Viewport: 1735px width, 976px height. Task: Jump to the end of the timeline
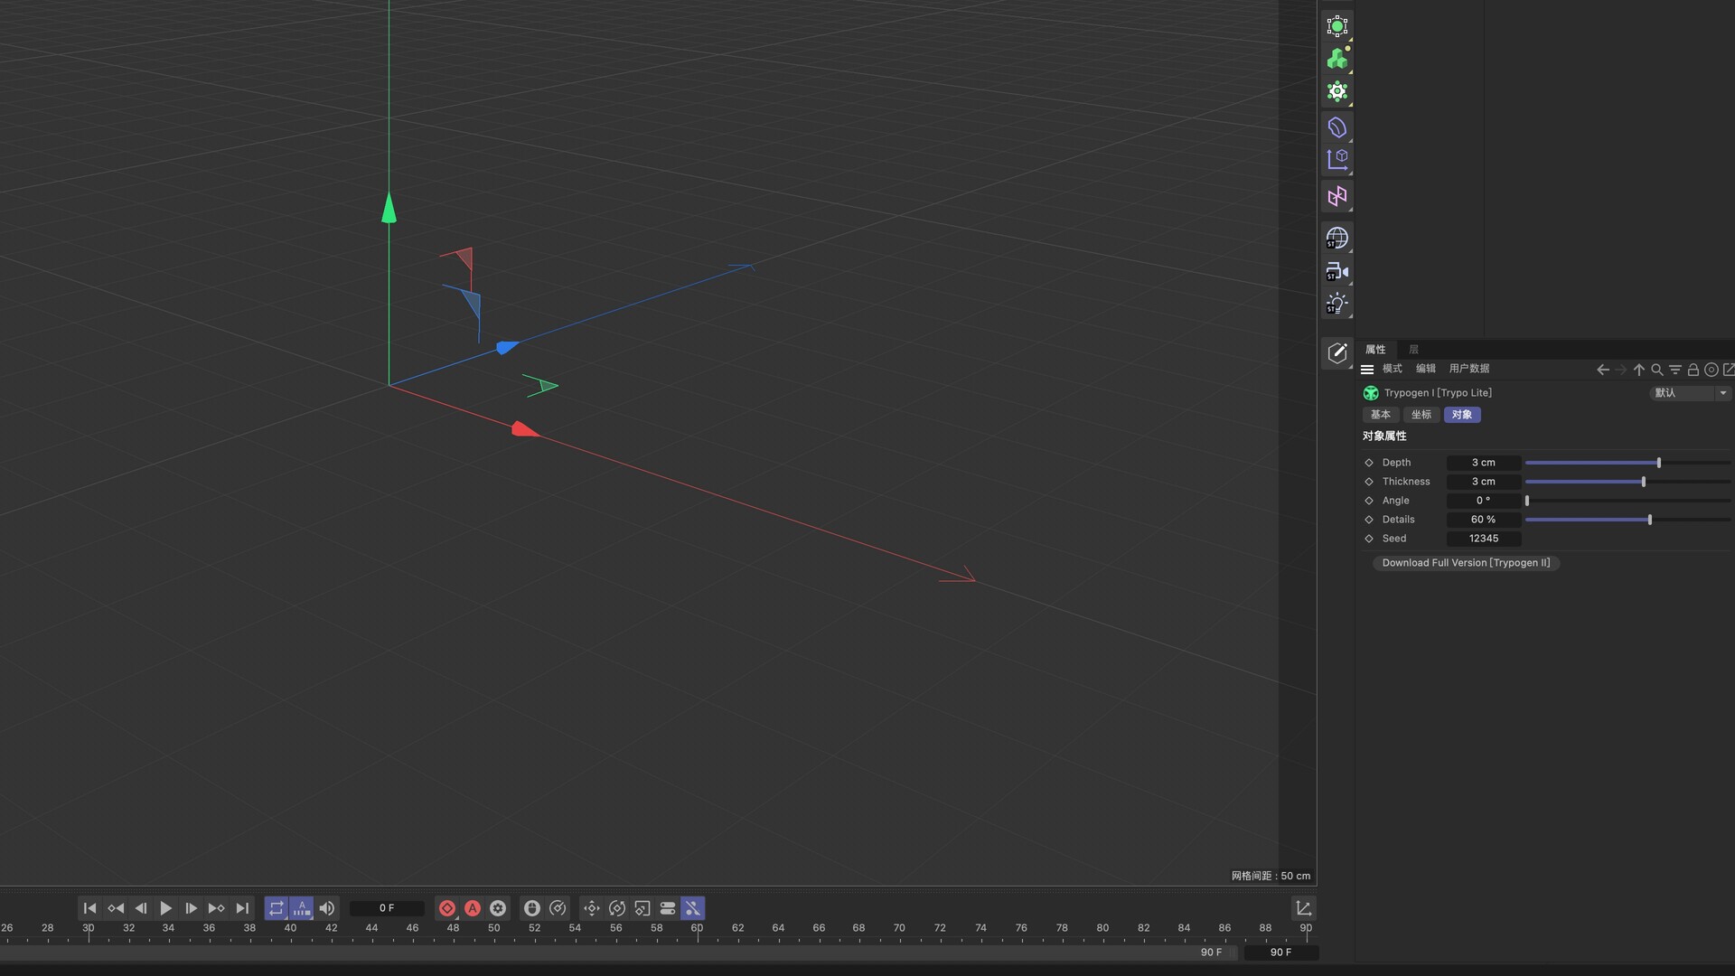[242, 908]
